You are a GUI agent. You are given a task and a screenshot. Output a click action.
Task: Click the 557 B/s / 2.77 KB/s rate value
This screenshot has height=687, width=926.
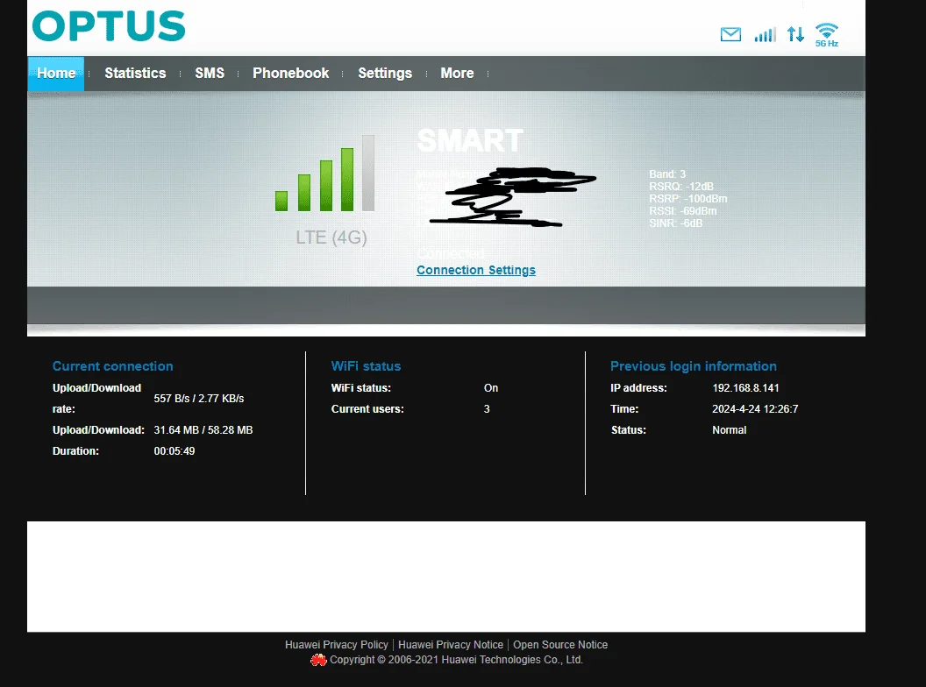coord(199,399)
